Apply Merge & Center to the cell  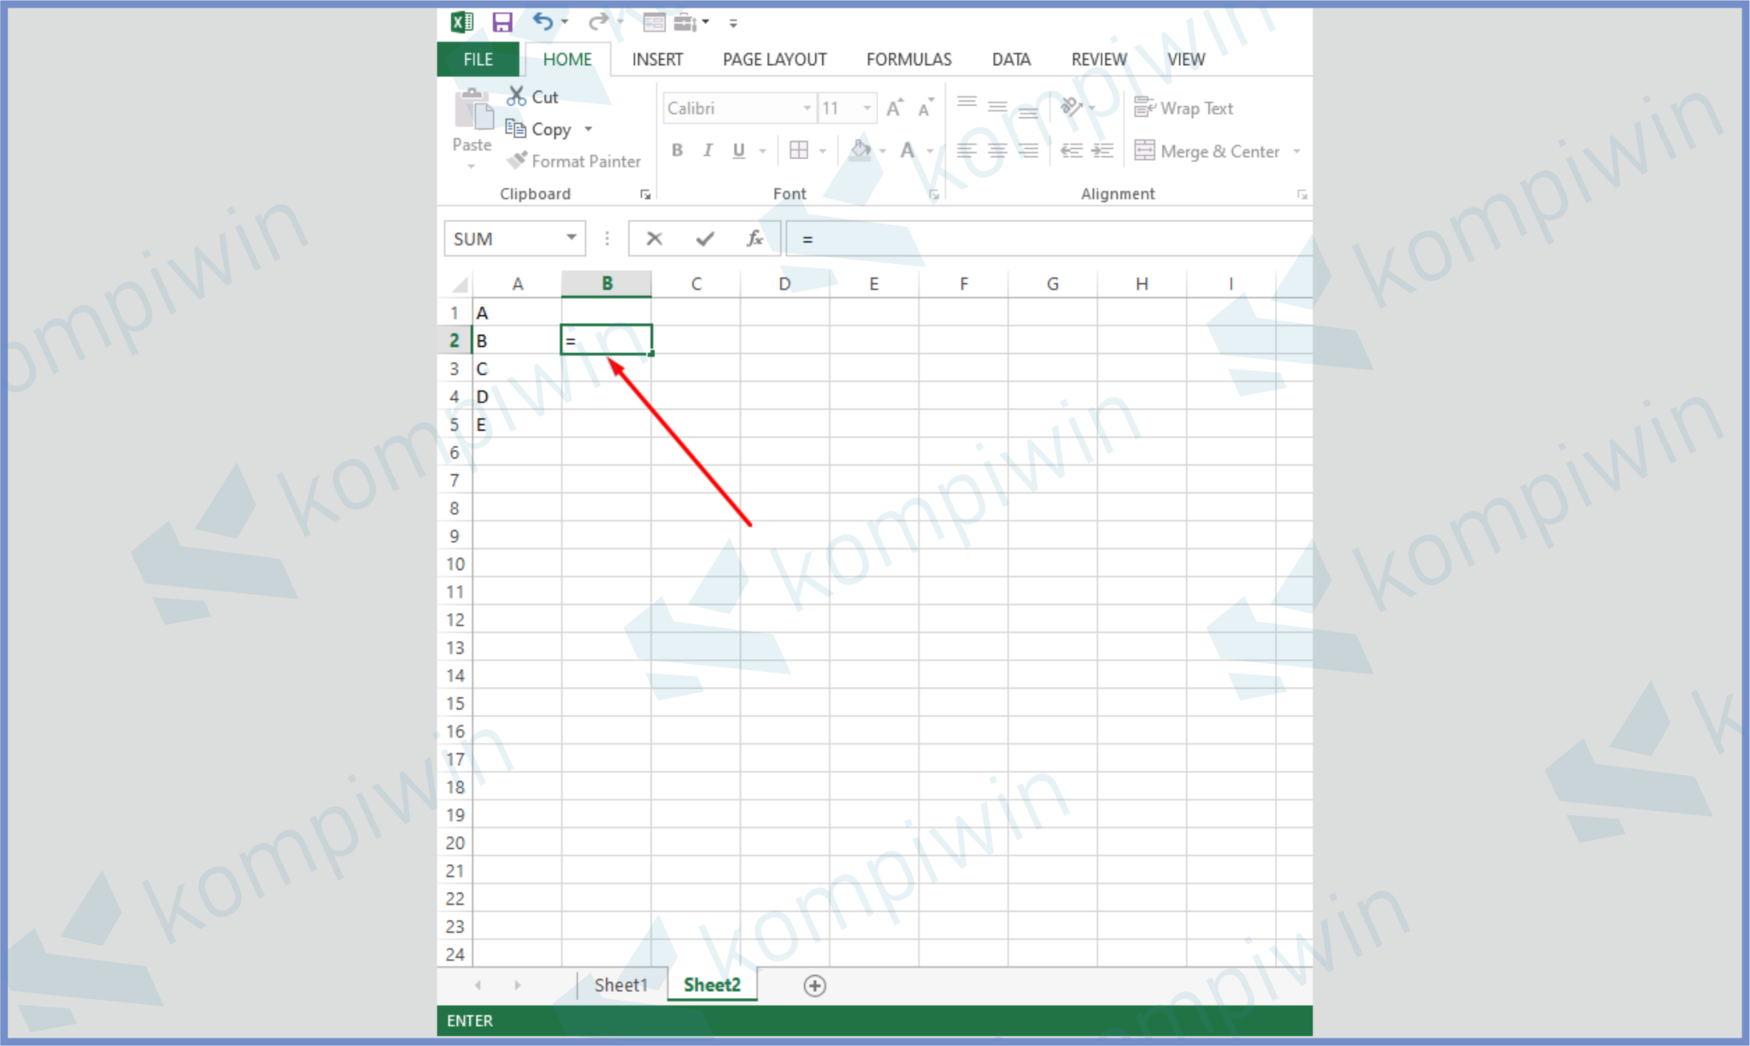pyautogui.click(x=1209, y=151)
